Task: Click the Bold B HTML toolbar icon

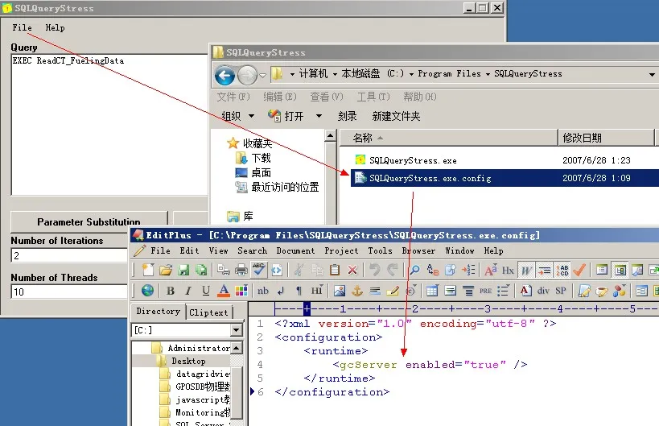Action: tap(171, 290)
